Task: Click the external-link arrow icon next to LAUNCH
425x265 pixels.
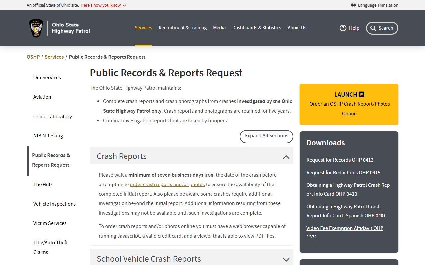Action: click(x=362, y=94)
